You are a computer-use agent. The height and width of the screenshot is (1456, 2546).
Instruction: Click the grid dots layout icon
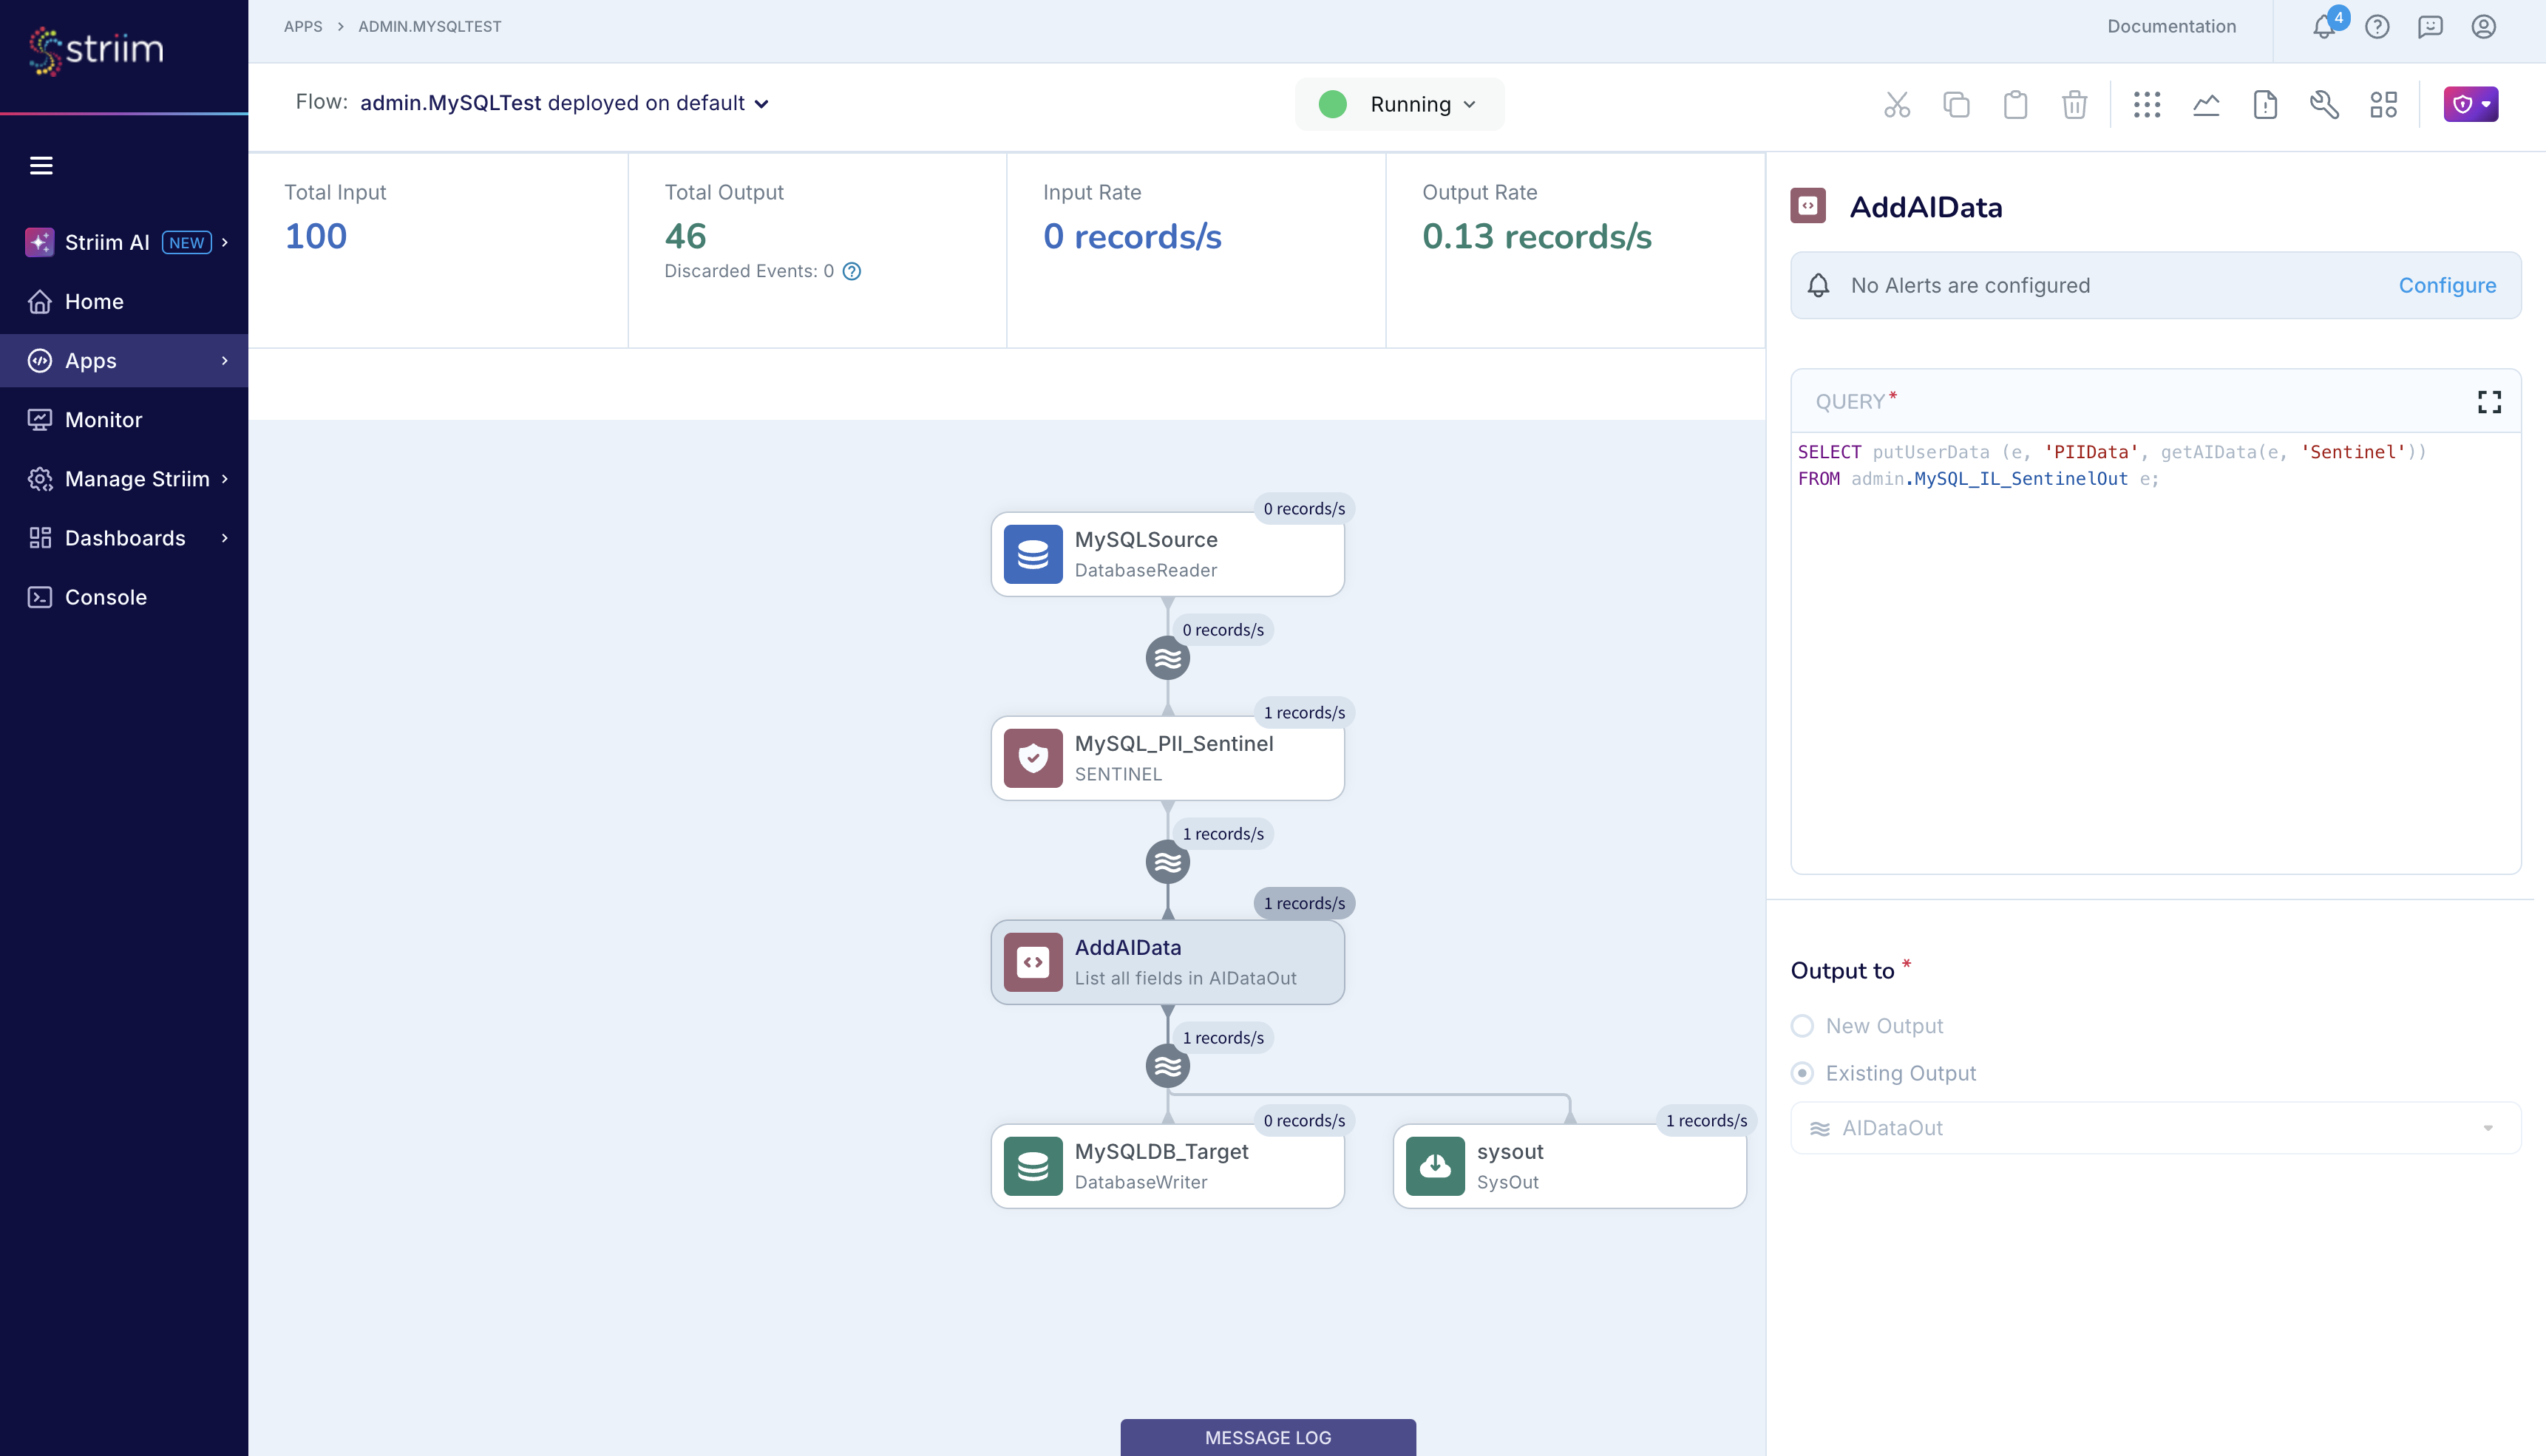tap(2146, 104)
